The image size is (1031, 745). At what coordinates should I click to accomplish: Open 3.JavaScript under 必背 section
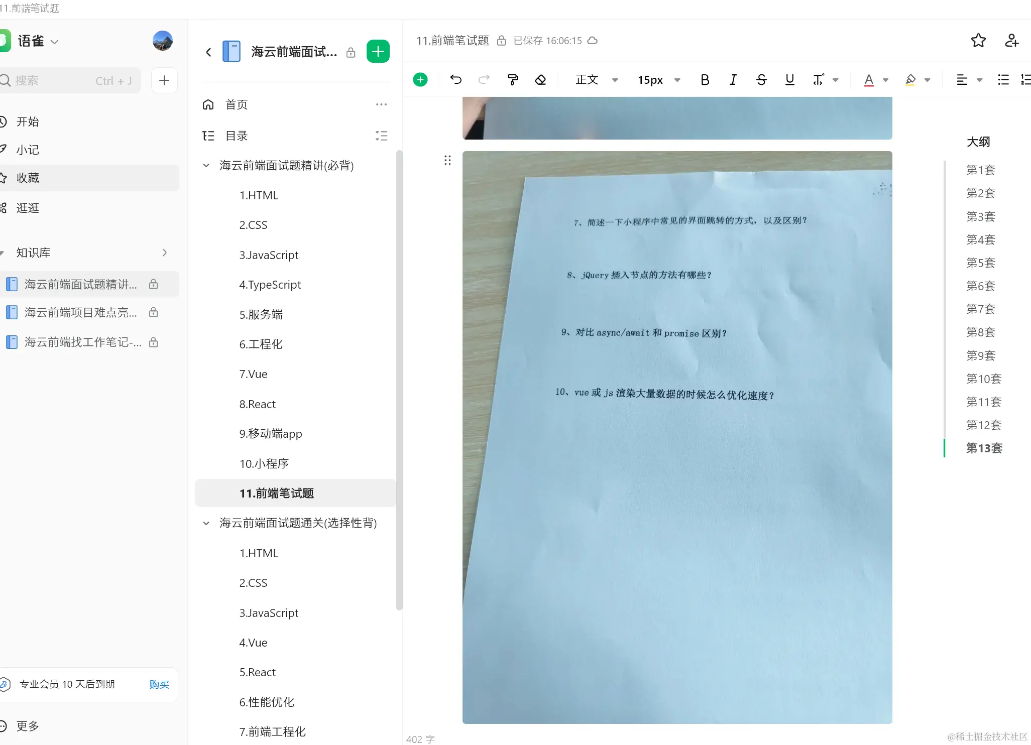[269, 255]
